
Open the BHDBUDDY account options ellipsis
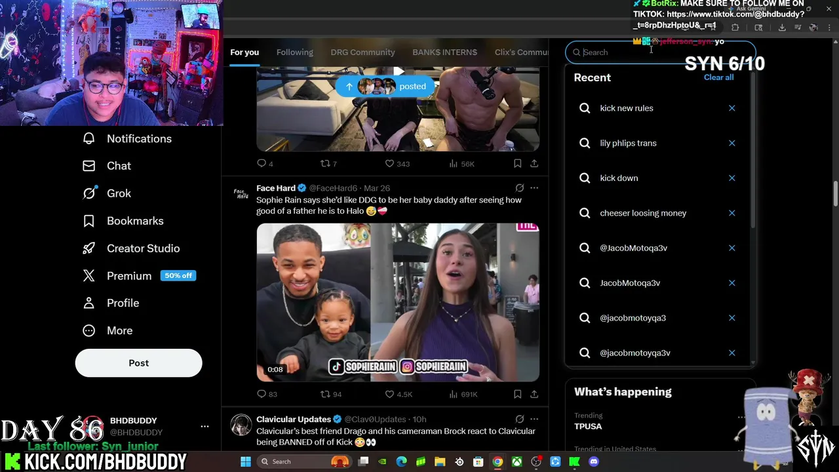click(x=205, y=427)
